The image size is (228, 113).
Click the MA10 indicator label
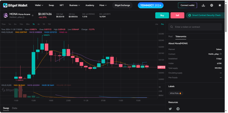tap(36, 32)
